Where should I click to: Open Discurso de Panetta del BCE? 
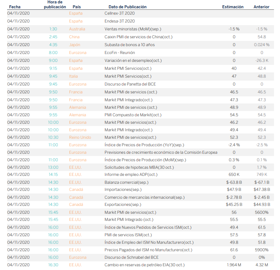point(130,84)
